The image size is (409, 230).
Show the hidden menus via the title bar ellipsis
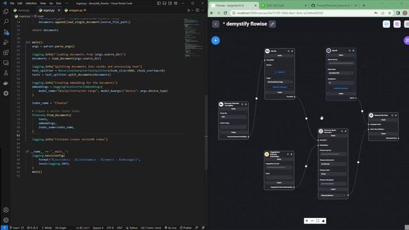pyautogui.click(x=66, y=3)
